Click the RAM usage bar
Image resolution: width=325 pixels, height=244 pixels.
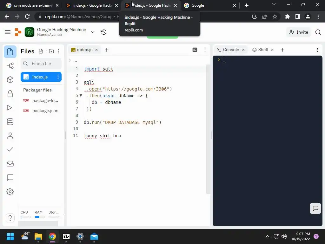click(39, 217)
